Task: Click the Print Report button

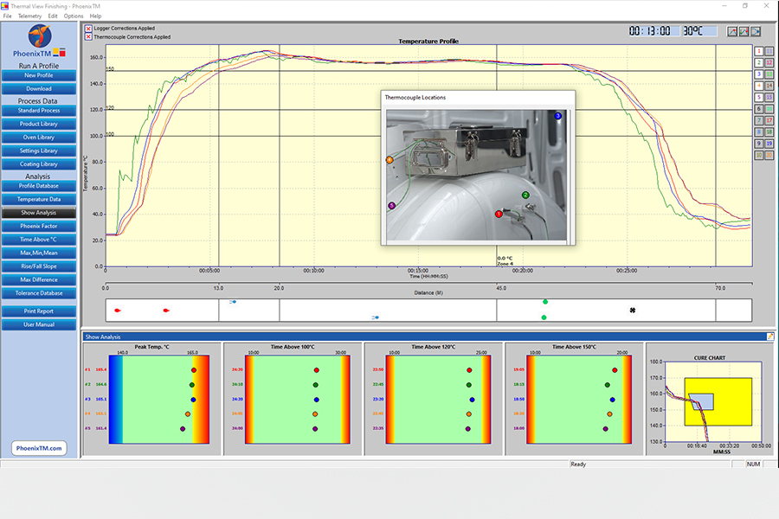Action: tap(39, 311)
